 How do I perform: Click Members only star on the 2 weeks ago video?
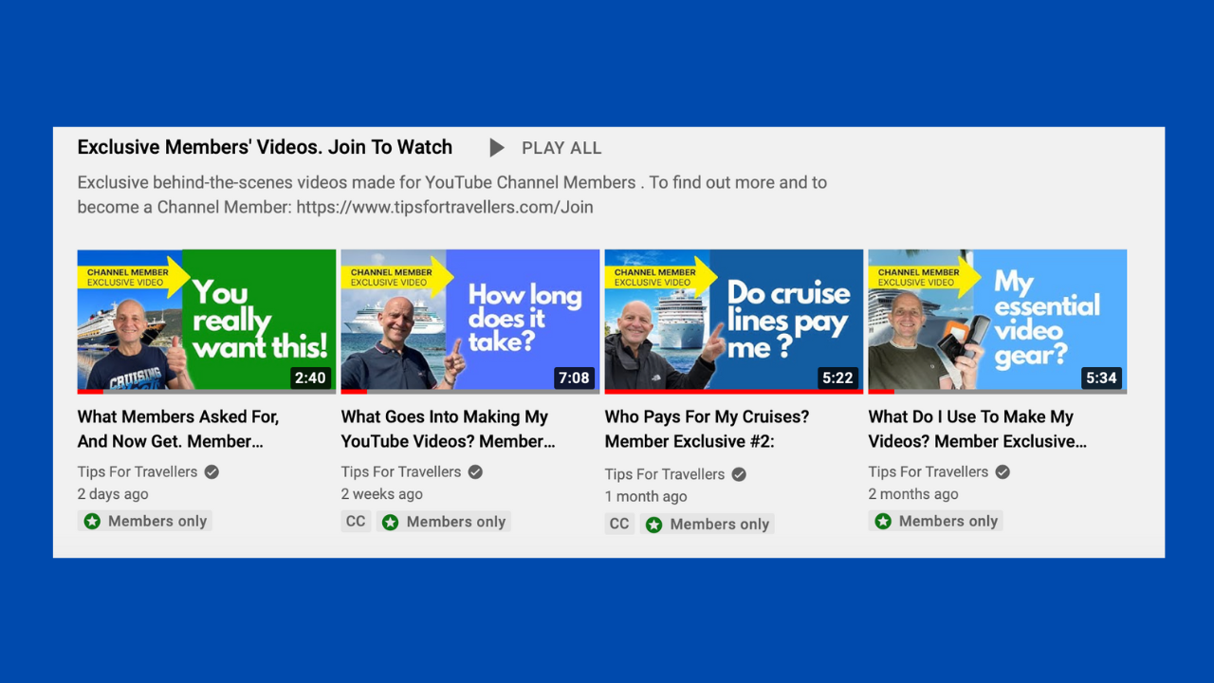(x=390, y=522)
